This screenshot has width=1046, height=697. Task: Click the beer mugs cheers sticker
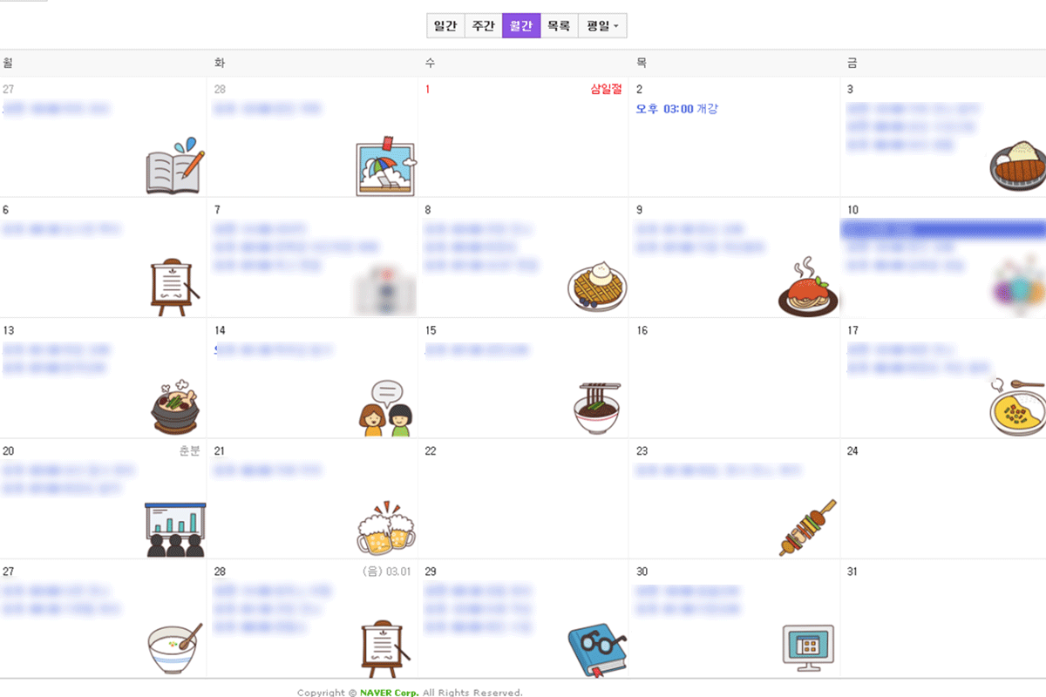click(386, 528)
